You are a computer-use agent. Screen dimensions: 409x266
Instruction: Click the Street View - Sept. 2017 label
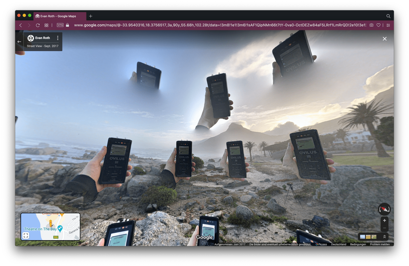pos(43,46)
